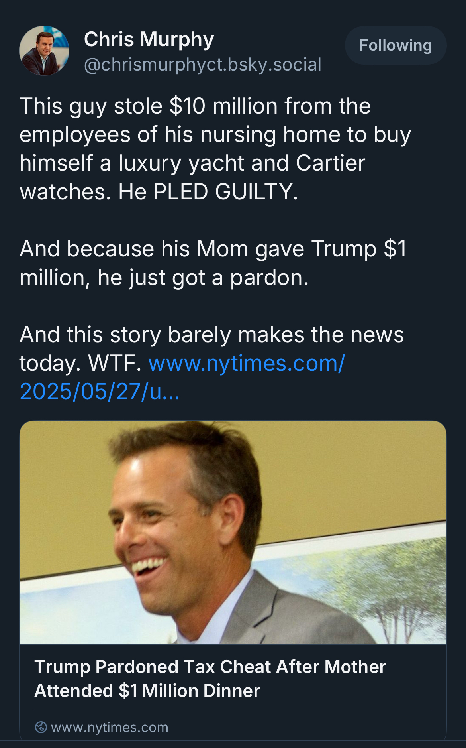Click the Chris Murphy display name
Screen dimensions: 466x748
click(x=149, y=39)
